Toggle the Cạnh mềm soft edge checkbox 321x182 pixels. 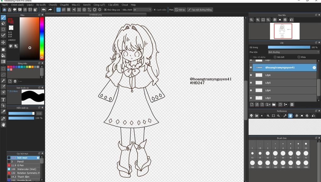click(155, 10)
